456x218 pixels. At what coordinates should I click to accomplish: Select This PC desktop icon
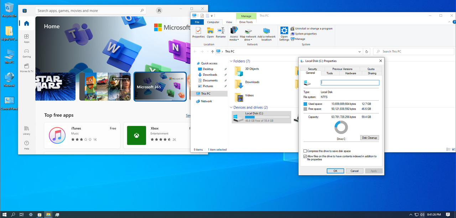click(x=9, y=57)
